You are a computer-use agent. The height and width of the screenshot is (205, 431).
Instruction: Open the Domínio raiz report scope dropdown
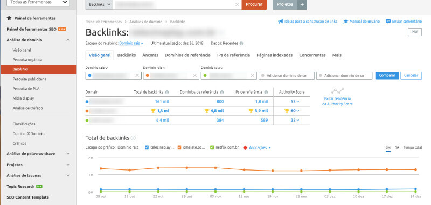tap(131, 44)
